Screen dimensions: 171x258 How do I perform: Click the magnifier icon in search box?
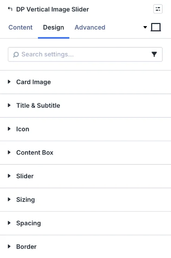[16, 54]
